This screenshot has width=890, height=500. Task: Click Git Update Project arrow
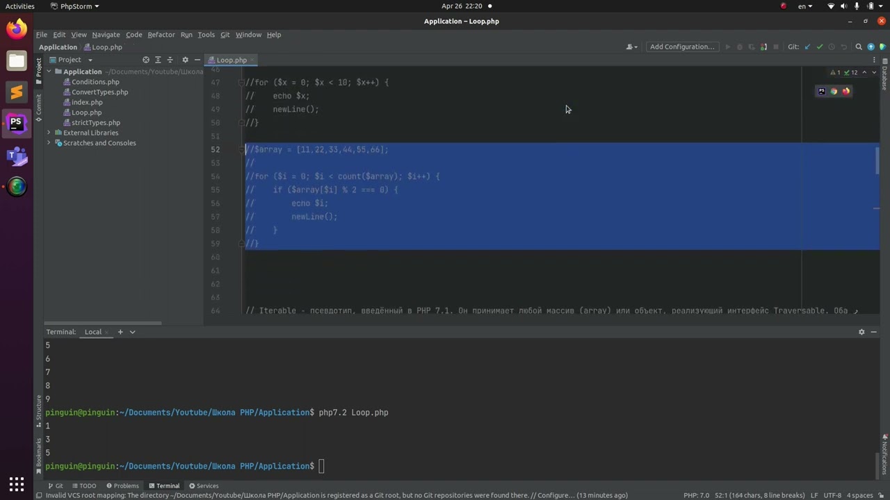[807, 47]
